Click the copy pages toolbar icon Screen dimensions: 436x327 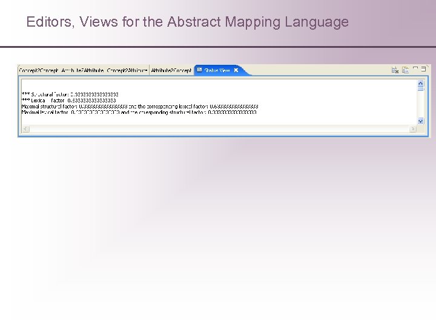pyautogui.click(x=406, y=70)
